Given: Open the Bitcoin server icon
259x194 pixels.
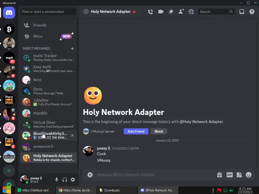Looking at the screenshot, I should (9, 29).
